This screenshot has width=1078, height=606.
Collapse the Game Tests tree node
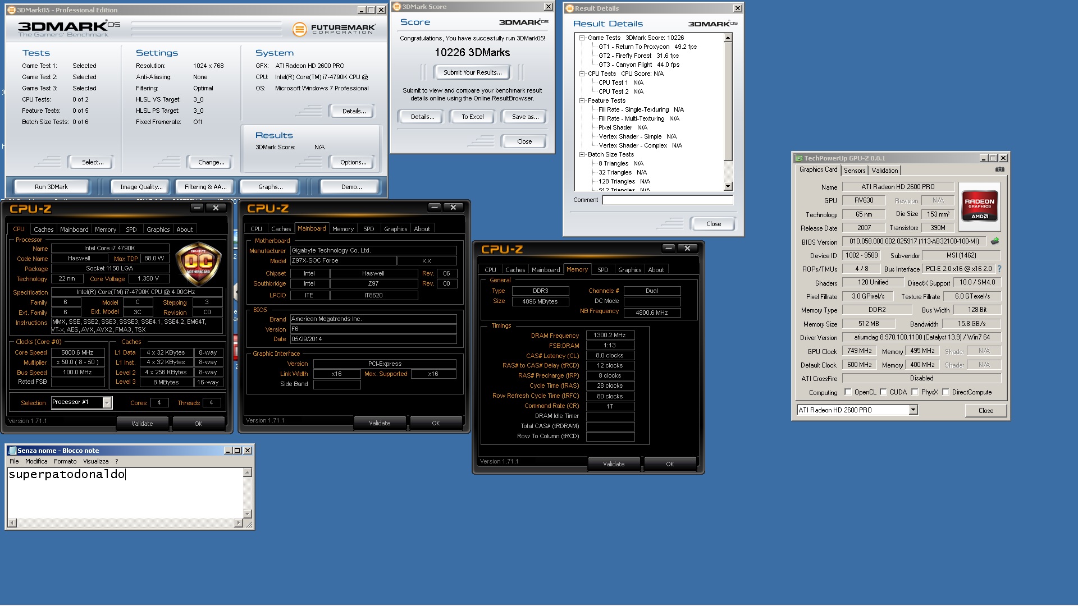582,38
